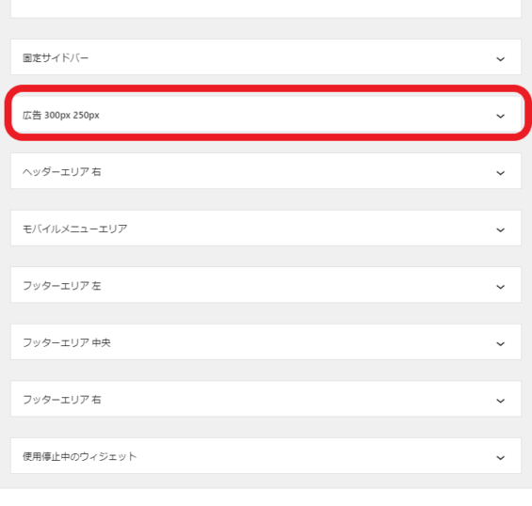Expand フッターエリア 中央 via its chevron

tap(500, 344)
